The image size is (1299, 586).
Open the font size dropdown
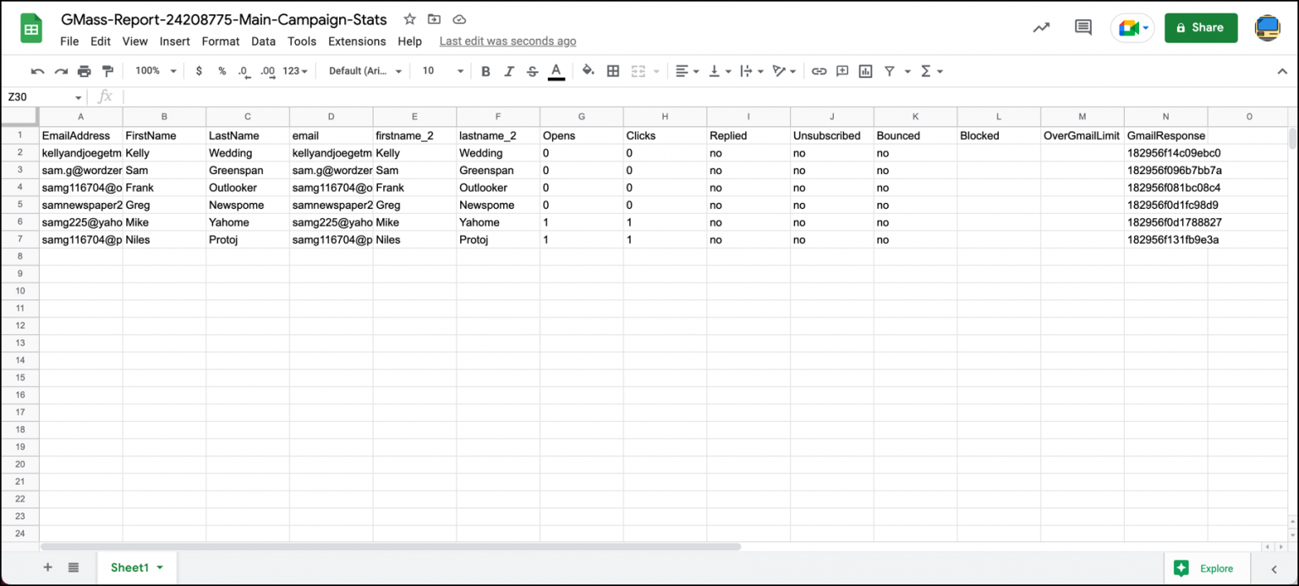pyautogui.click(x=441, y=71)
